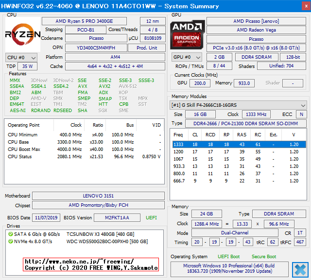
Task: Click the CR 1T field
Action: point(300,232)
